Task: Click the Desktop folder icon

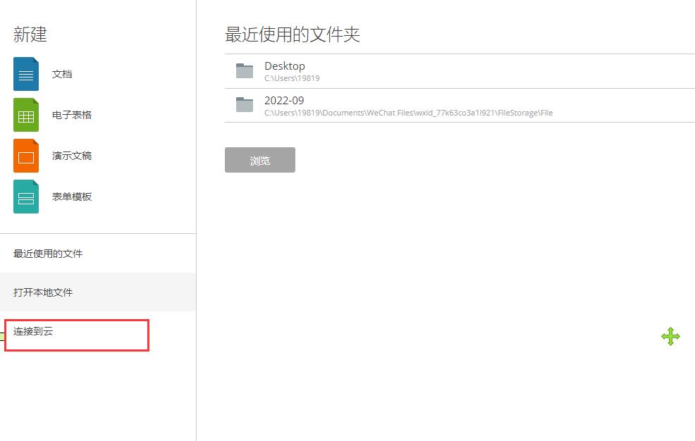Action: click(x=244, y=70)
